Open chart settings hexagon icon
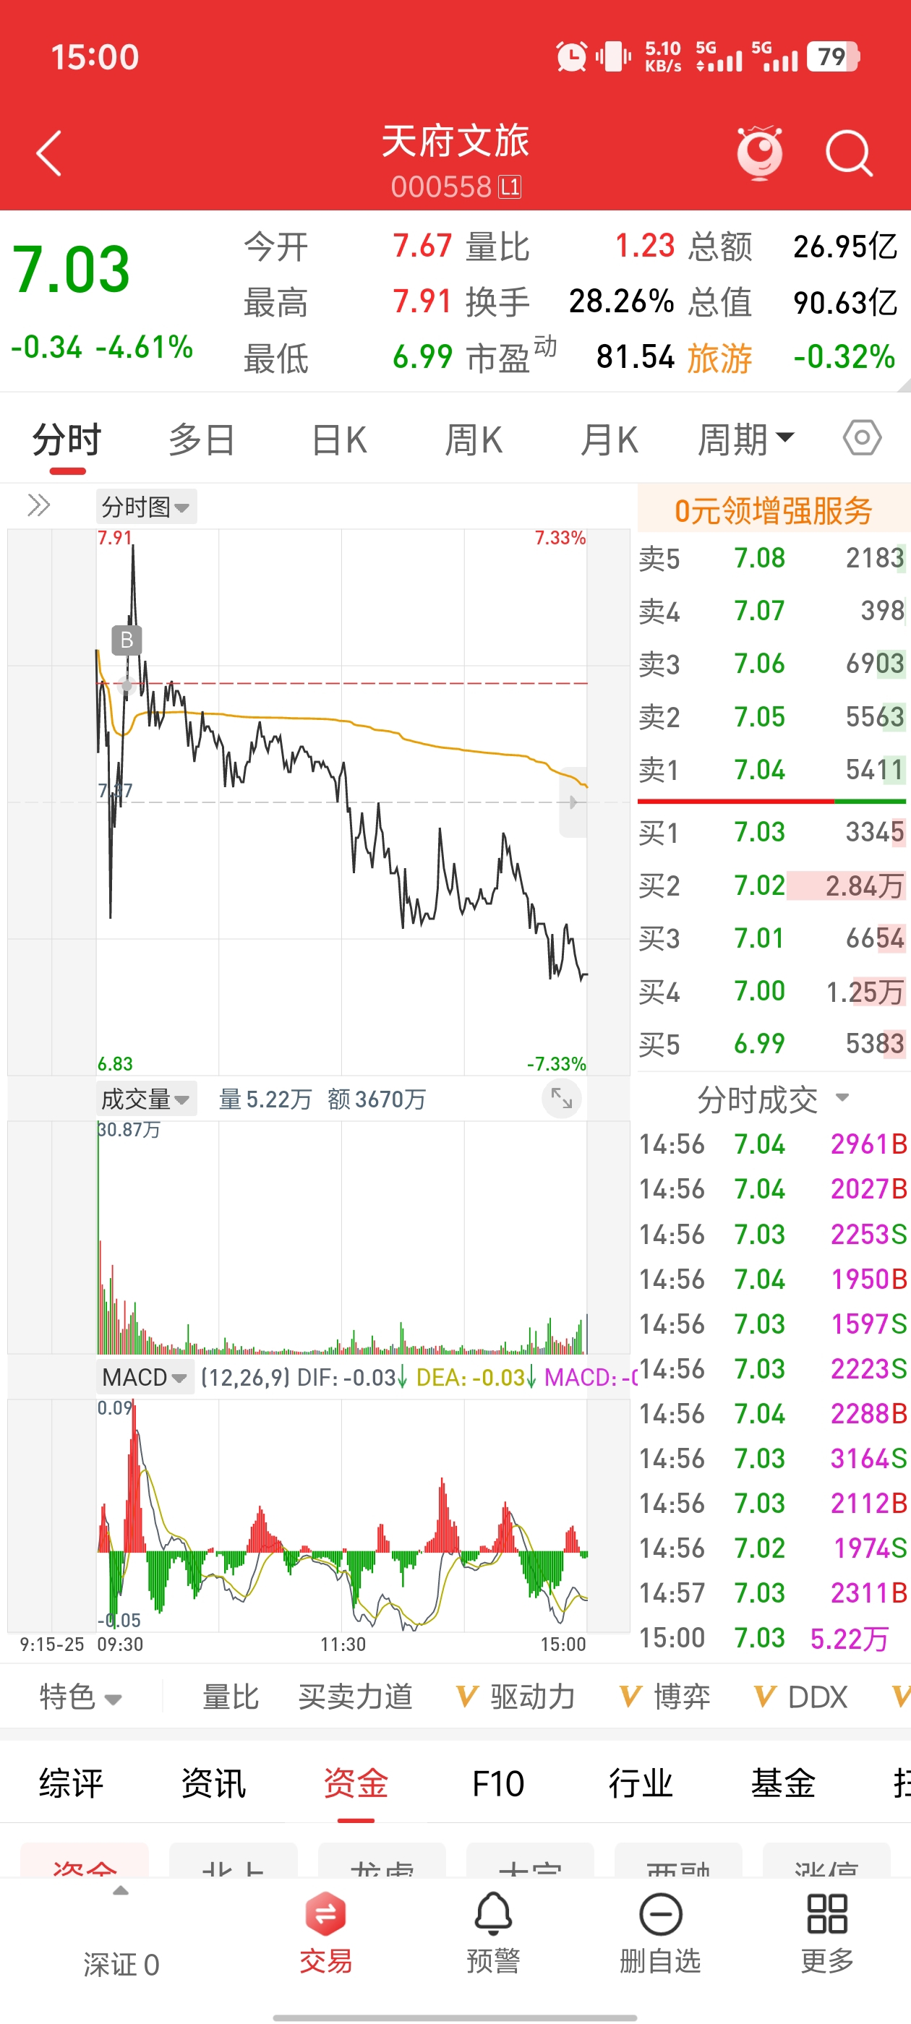The width and height of the screenshot is (911, 2024). 863,437
